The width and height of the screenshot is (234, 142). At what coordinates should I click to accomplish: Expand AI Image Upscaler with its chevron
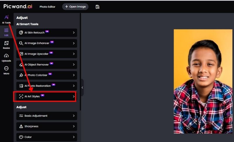74,54
